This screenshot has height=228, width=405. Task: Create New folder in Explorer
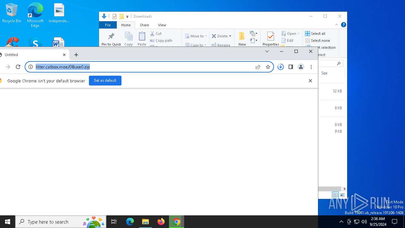[x=242, y=39]
